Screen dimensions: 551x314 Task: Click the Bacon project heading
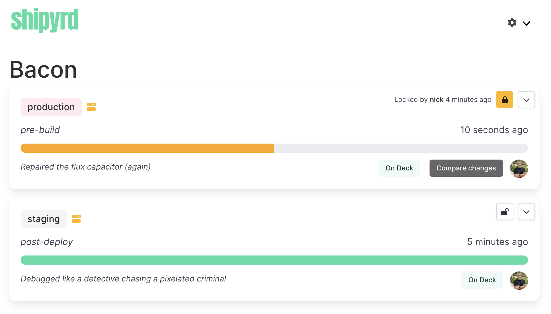pyautogui.click(x=43, y=70)
